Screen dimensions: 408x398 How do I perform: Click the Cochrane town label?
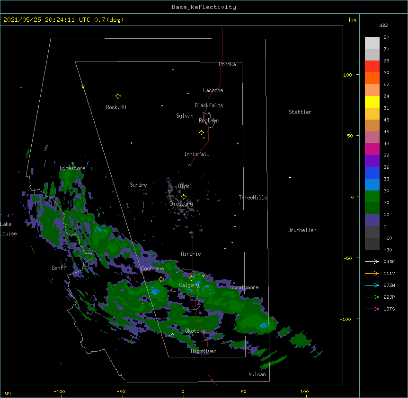pos(152,268)
